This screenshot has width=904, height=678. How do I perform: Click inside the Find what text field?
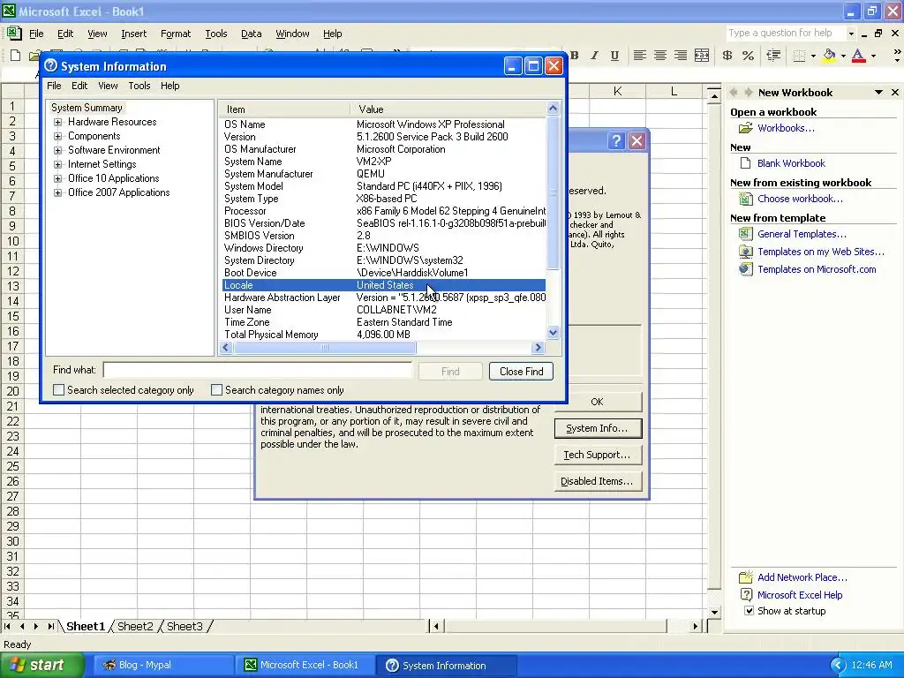(x=258, y=370)
